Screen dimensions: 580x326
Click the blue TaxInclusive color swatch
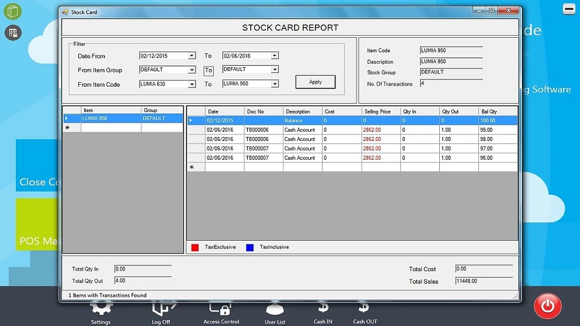(x=250, y=247)
